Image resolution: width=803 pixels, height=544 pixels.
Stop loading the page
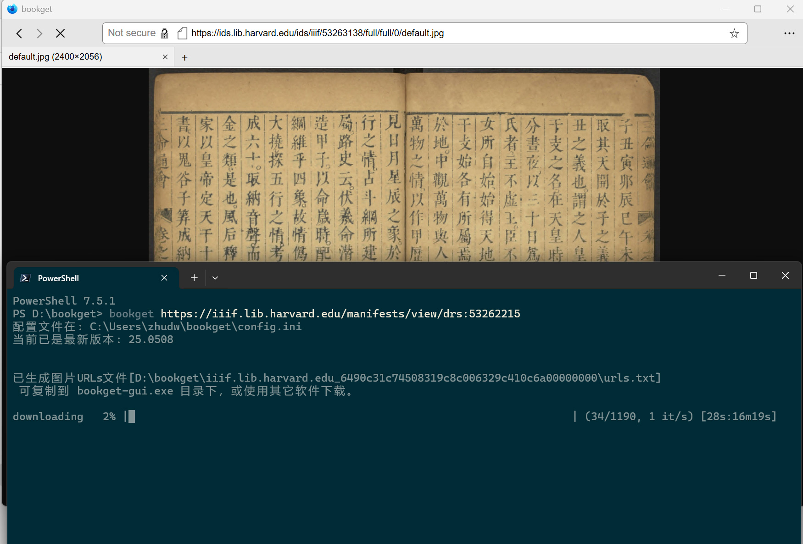[60, 33]
